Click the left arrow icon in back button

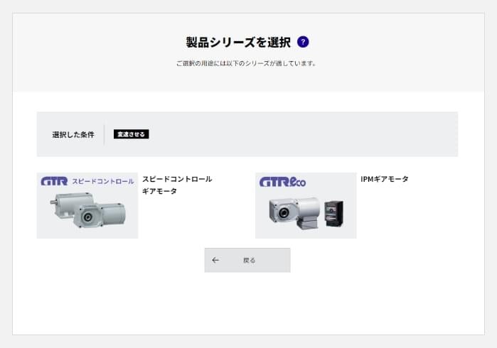point(215,260)
